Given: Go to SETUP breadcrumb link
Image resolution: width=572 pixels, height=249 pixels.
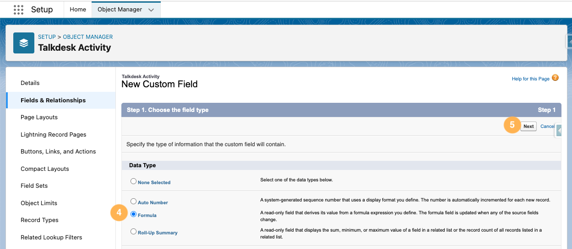Looking at the screenshot, I should point(47,37).
